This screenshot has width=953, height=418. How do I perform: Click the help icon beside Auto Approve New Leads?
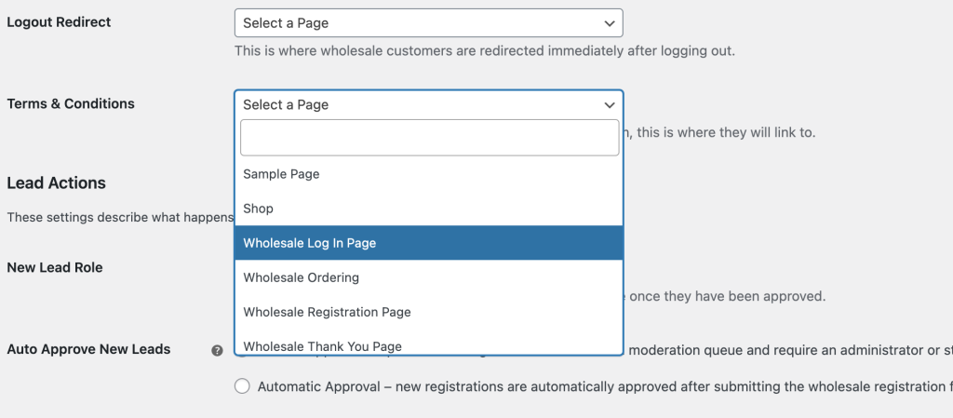[217, 350]
